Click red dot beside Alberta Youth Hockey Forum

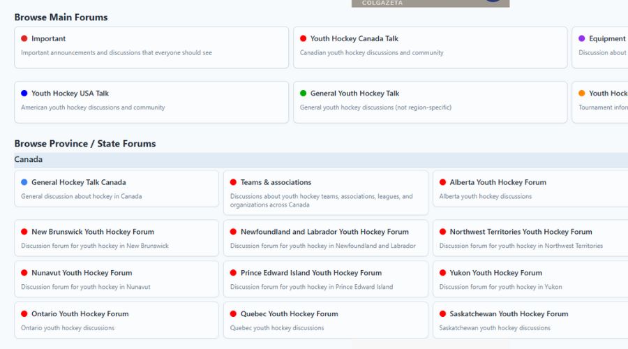[442, 182]
